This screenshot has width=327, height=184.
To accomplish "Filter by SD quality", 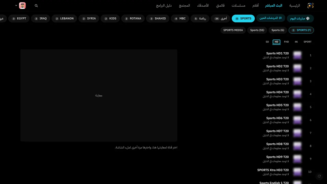I will pos(267,42).
